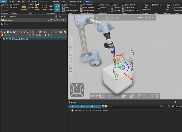182x132 pixels.
Task: Play the simulation
Action: coord(106,18)
